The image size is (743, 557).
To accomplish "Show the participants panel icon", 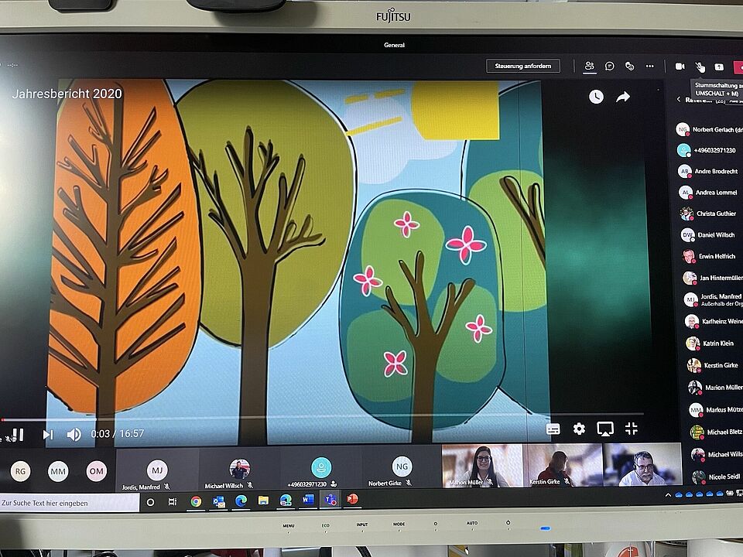I will tap(589, 67).
